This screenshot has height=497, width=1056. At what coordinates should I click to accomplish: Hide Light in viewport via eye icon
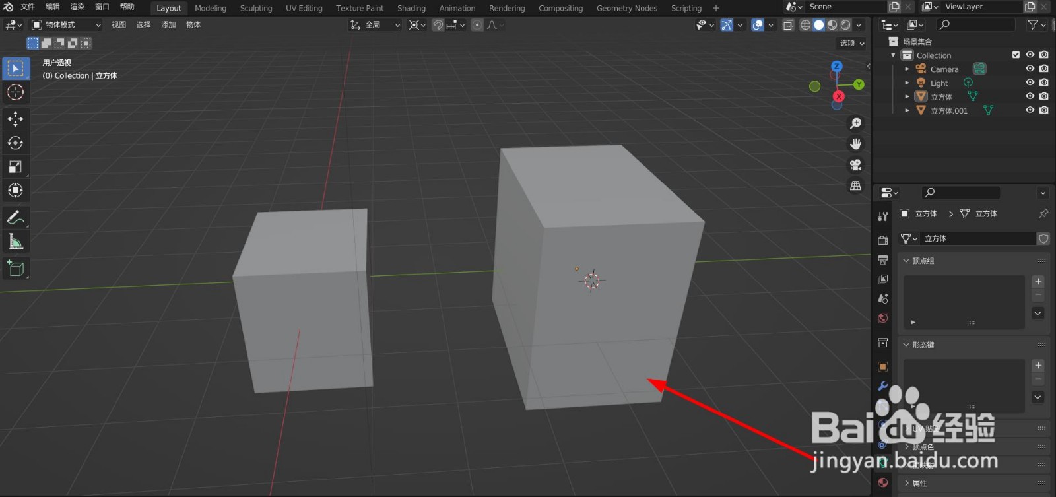pyautogui.click(x=1030, y=83)
